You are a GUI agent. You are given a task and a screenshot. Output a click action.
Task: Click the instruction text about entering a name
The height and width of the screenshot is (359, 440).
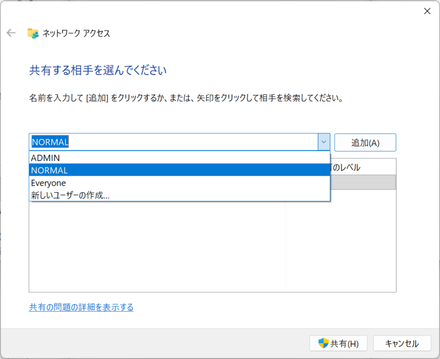(x=186, y=99)
